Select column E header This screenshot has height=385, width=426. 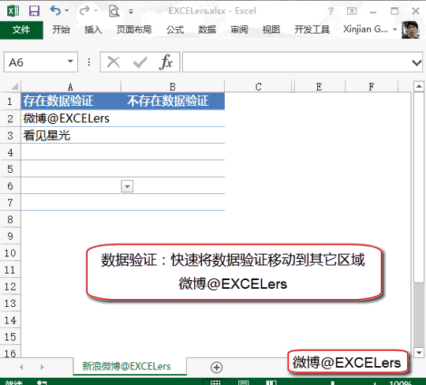click(x=319, y=87)
